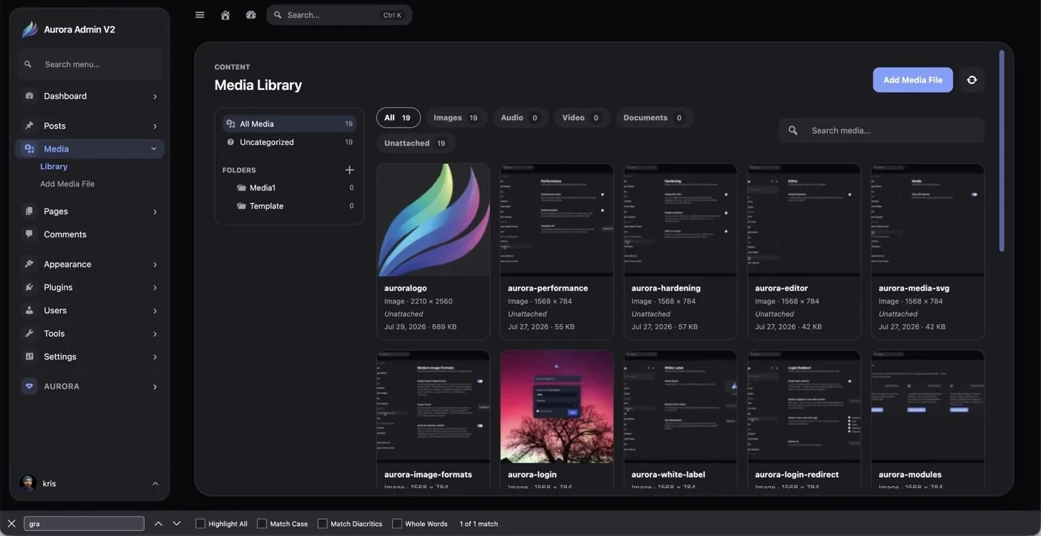Expand the Tools menu chevron
The width and height of the screenshot is (1041, 536).
[x=155, y=334]
